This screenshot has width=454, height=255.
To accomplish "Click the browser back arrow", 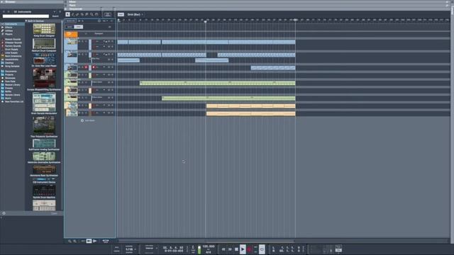I will click(4, 11).
